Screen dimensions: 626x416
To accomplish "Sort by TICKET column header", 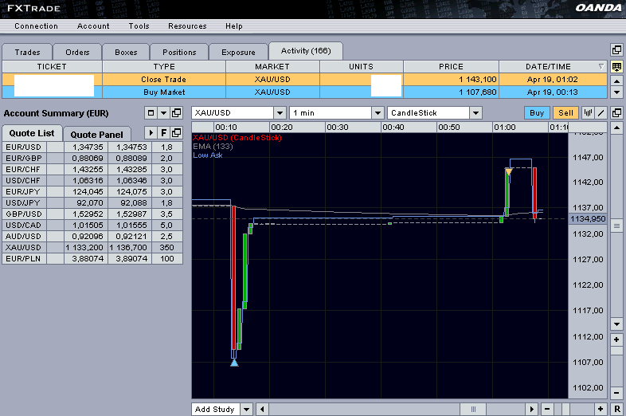I will pyautogui.click(x=52, y=67).
